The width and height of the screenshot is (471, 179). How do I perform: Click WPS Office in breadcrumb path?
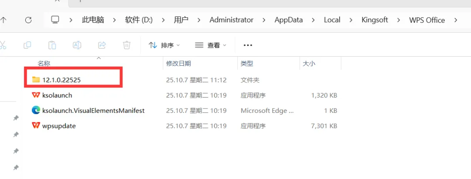coord(427,20)
